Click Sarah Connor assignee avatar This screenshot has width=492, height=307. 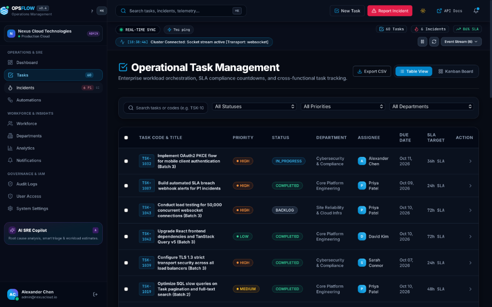[362, 263]
